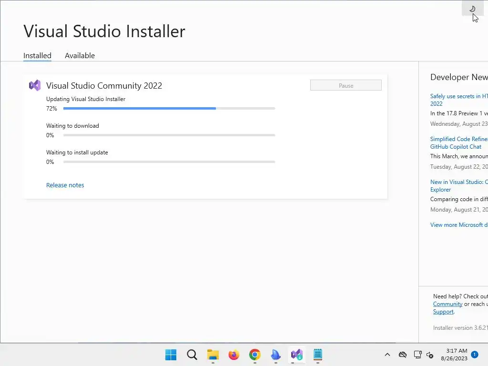Open the notification badge in the tray

475,354
